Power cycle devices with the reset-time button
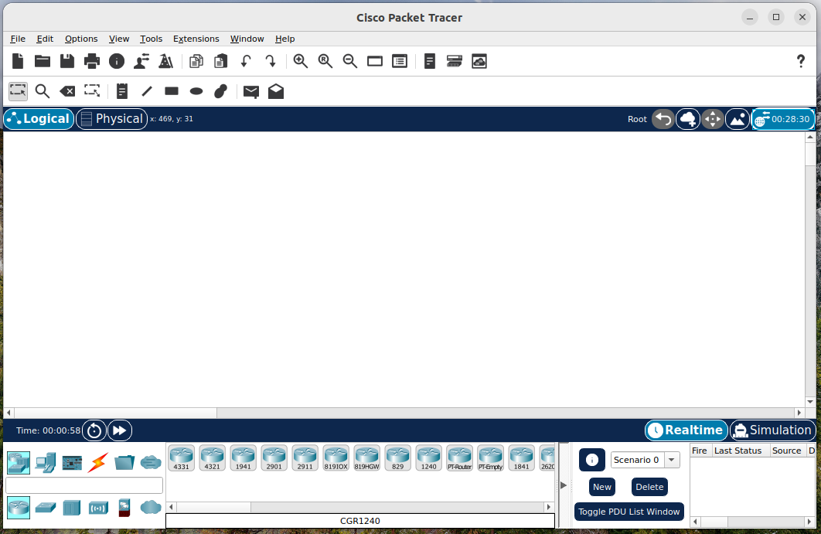Screen dimensions: 821x534 (94, 430)
